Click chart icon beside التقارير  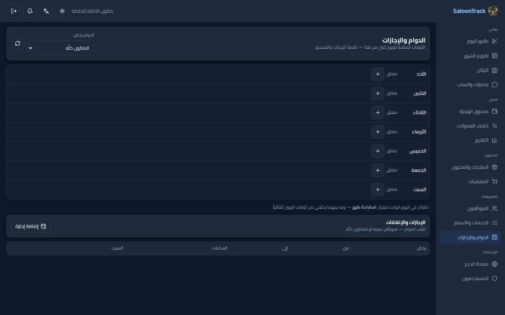494,140
